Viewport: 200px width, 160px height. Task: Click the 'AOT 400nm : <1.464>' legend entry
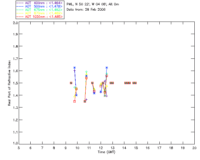(x=39, y=3)
